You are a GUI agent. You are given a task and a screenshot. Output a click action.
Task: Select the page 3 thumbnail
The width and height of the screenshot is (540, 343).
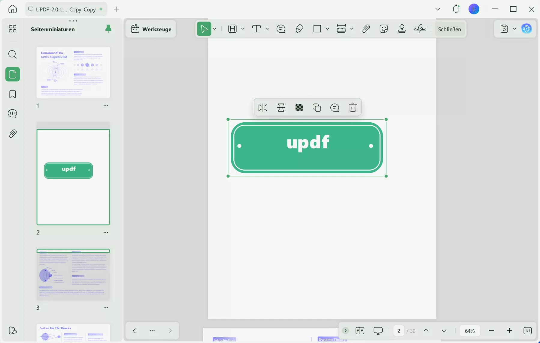73,274
